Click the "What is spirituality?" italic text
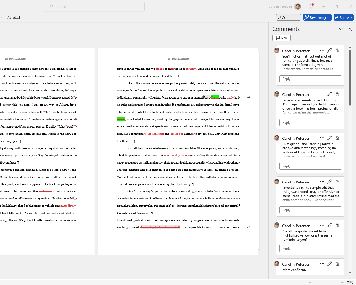The width and height of the screenshot is (356, 285). click(x=138, y=191)
